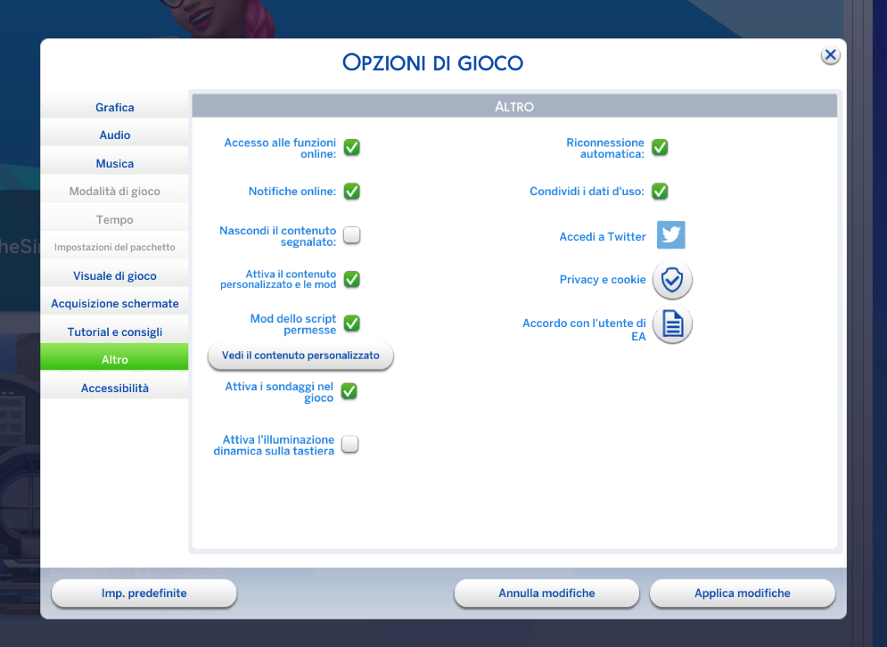Click the Condividi i dati d'uso label
The width and height of the screenshot is (887, 647).
[587, 191]
